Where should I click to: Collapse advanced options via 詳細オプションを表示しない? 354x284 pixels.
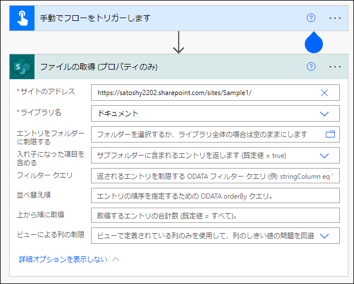(x=63, y=259)
